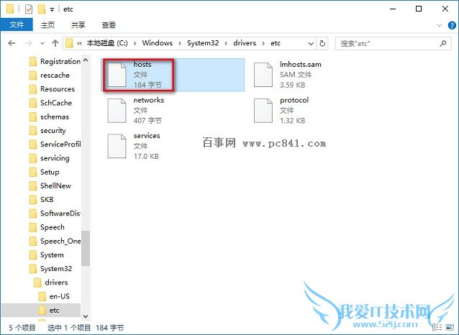Open the 共享 ribbon tab
This screenshot has height=335, width=459.
(78, 25)
